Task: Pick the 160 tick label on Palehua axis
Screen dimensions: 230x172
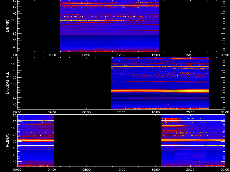Action: pyautogui.click(x=14, y=121)
